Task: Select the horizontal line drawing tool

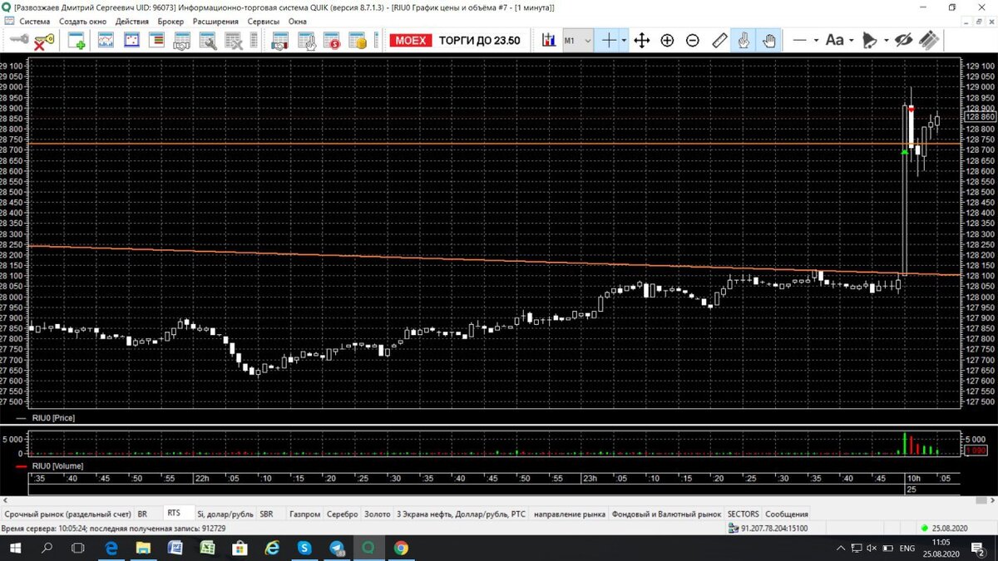Action: 800,40
